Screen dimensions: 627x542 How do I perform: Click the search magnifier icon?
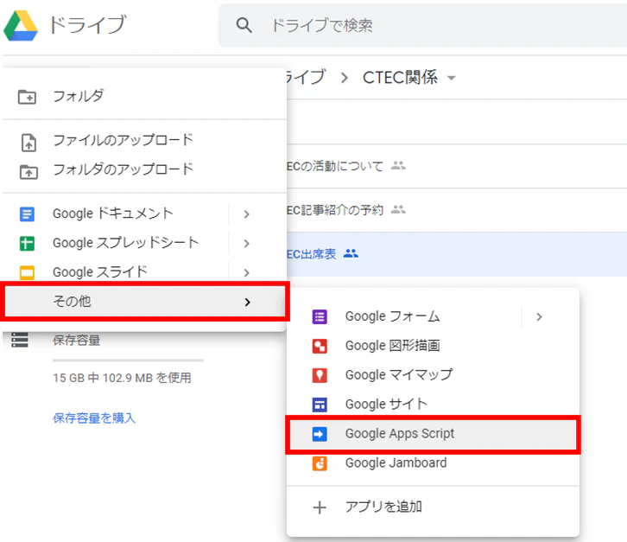(244, 25)
